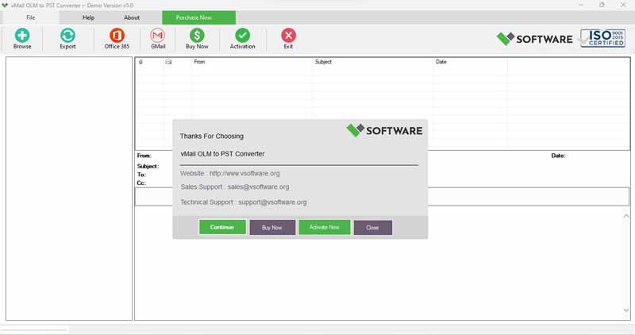
Task: Click the attachment column header icon
Action: coord(140,62)
